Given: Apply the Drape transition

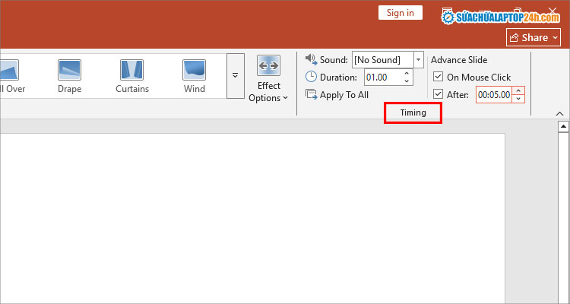Looking at the screenshot, I should click(x=69, y=76).
